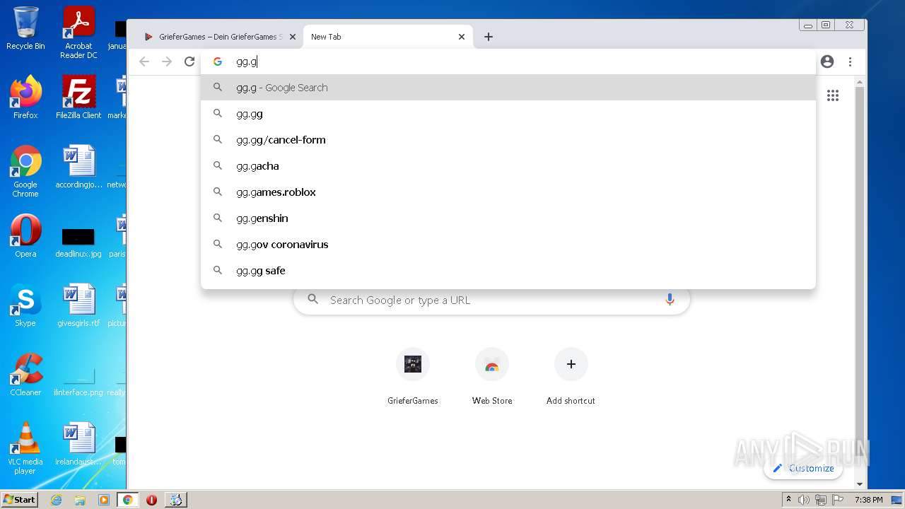Image resolution: width=905 pixels, height=509 pixels.
Task: Click Add shortcut button
Action: click(x=571, y=376)
